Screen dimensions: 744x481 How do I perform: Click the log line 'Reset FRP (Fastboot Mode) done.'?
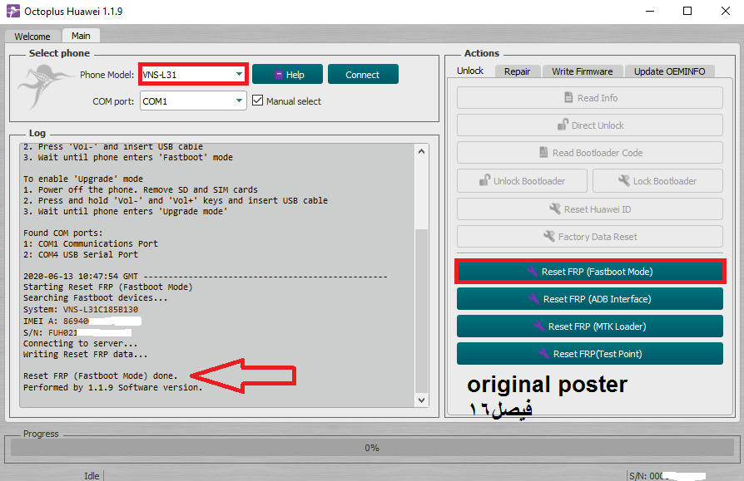tap(100, 375)
